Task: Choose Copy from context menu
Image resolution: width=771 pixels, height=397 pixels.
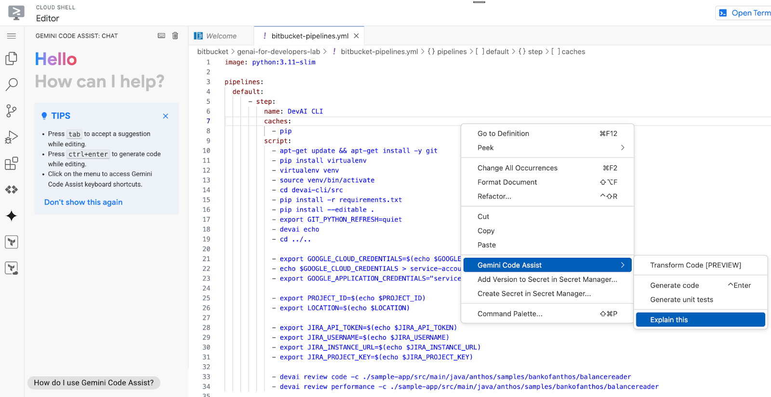Action: click(547, 231)
